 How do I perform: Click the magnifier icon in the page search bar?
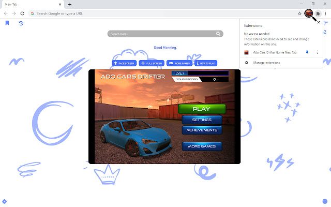pyautogui.click(x=218, y=34)
